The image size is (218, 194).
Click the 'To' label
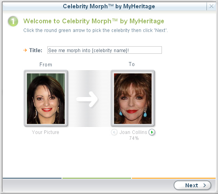tap(132, 64)
